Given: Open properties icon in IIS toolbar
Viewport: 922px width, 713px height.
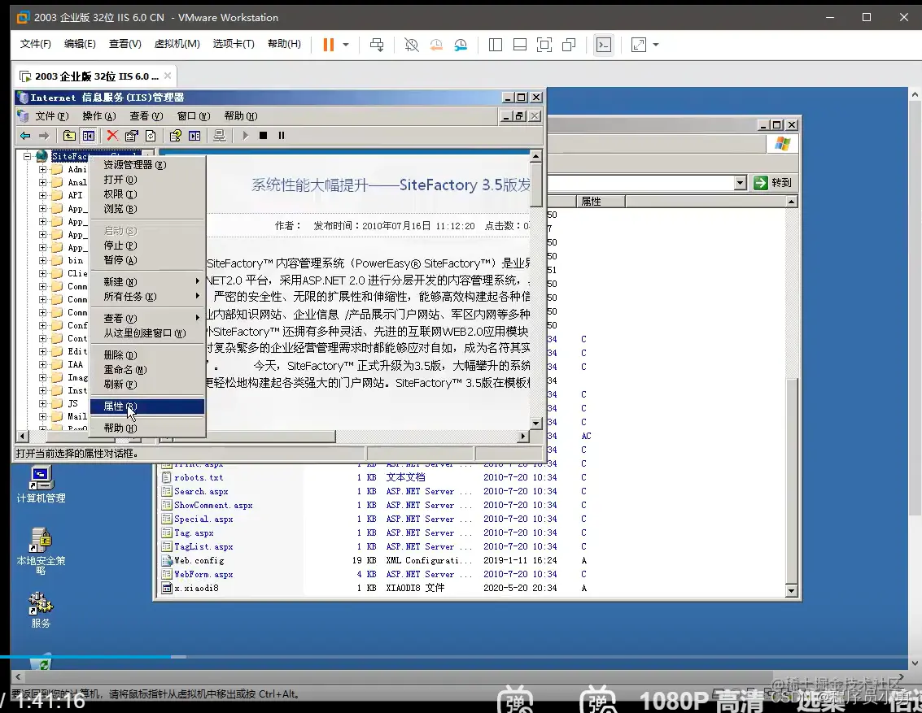Looking at the screenshot, I should [132, 136].
